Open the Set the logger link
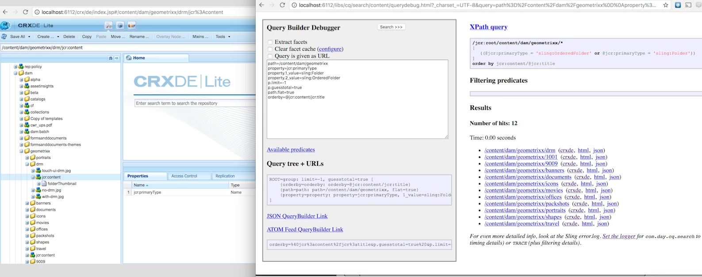The image size is (702, 277). coord(619,236)
